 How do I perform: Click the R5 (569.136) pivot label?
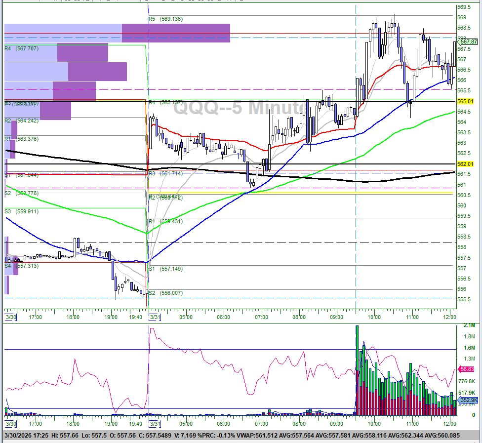[x=166, y=19]
